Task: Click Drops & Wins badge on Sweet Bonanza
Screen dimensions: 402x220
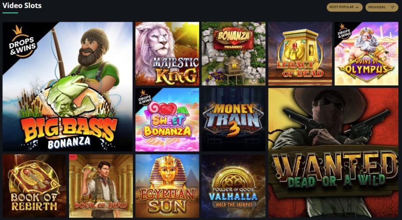Action: point(145,98)
